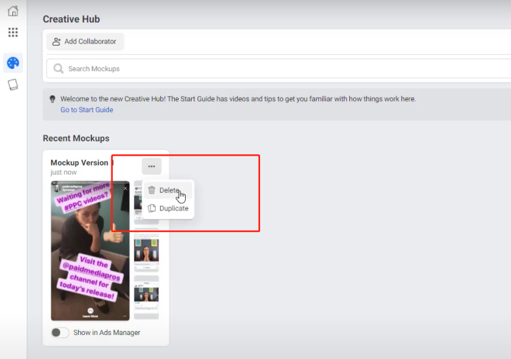Enable the Show in Ads Manager toggle

point(60,332)
